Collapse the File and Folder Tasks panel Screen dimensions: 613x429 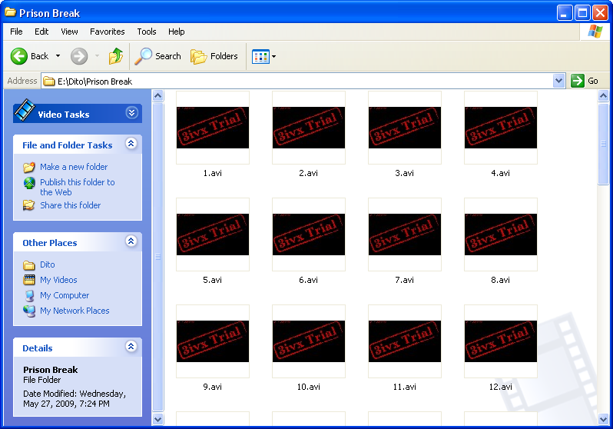[x=131, y=144]
